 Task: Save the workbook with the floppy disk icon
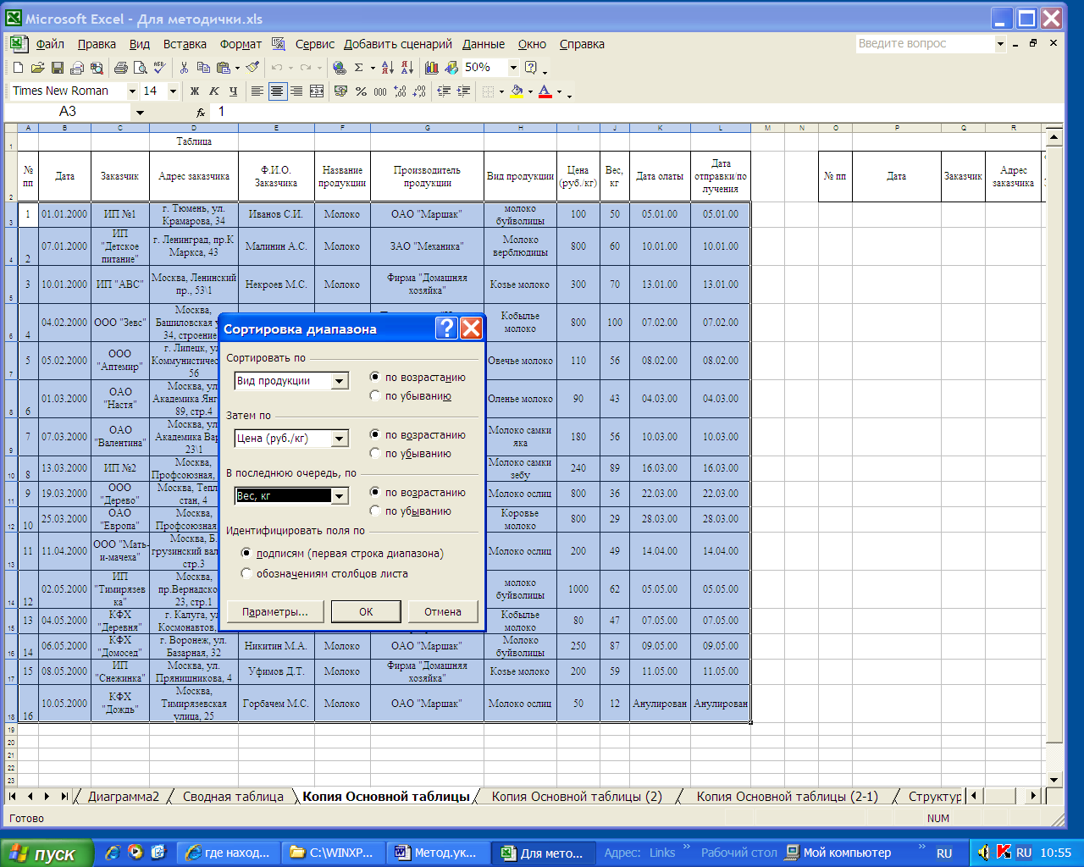[x=57, y=68]
